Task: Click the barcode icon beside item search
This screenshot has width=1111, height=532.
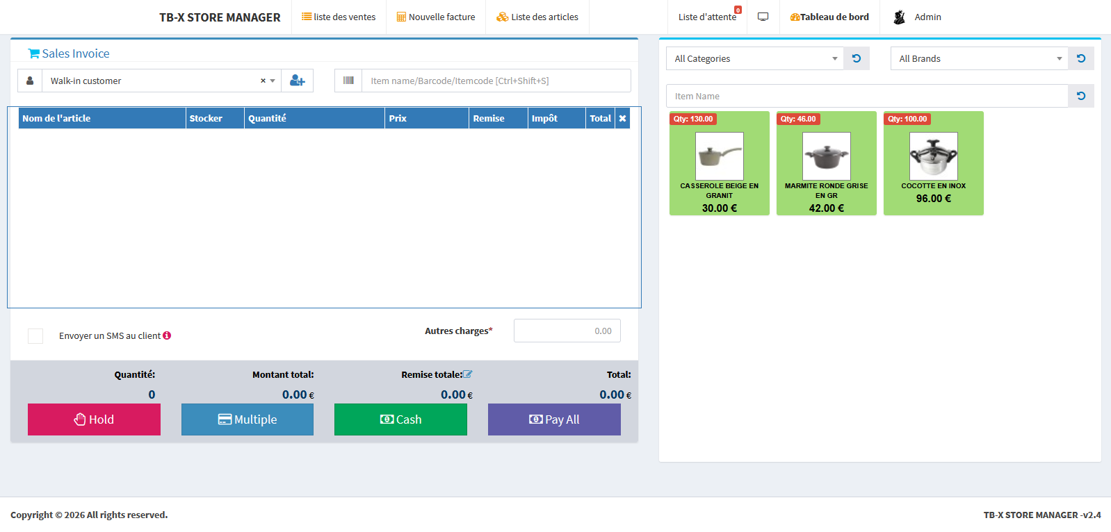Action: (348, 81)
